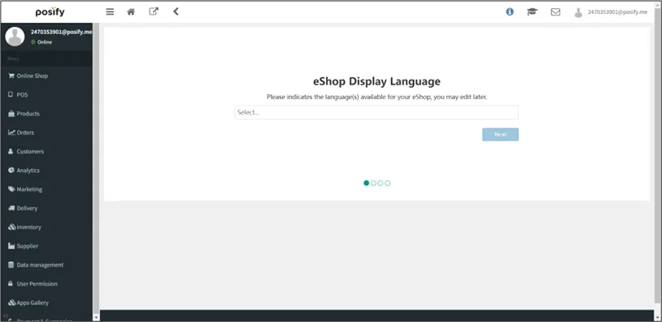Click the sidebar scrollbar down arrow

[96, 317]
